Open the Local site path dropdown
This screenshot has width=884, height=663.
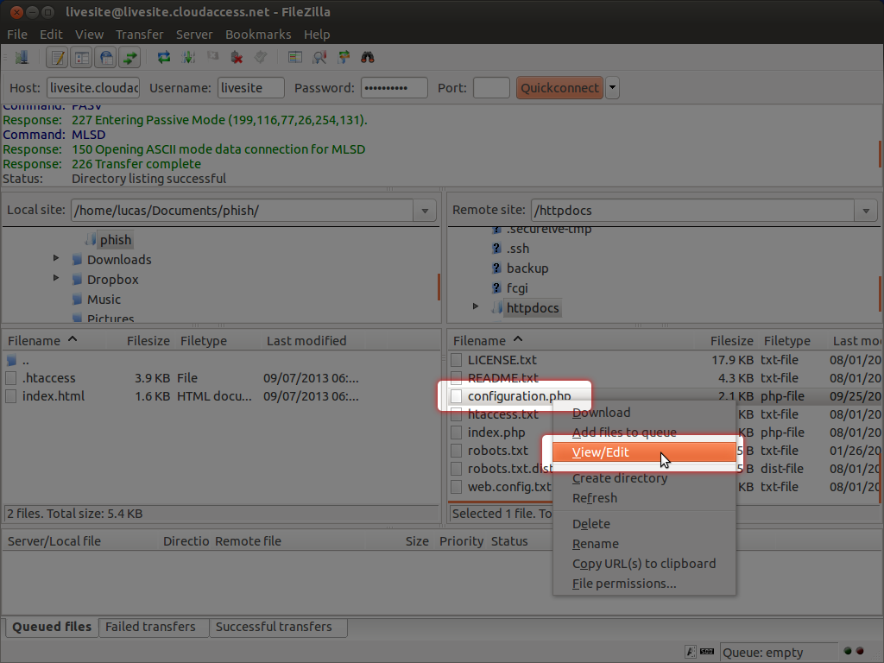pos(425,211)
